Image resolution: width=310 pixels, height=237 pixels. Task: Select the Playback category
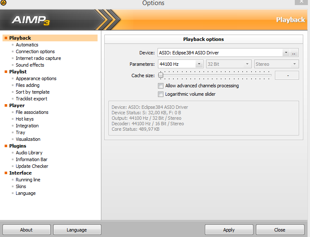point(50,38)
